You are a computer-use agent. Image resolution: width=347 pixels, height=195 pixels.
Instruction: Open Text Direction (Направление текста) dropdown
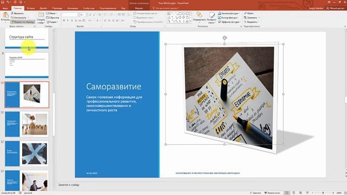coord(145,13)
